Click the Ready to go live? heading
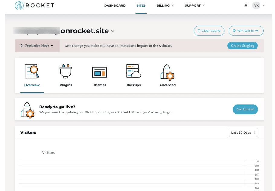The width and height of the screenshot is (275, 191). (57, 107)
